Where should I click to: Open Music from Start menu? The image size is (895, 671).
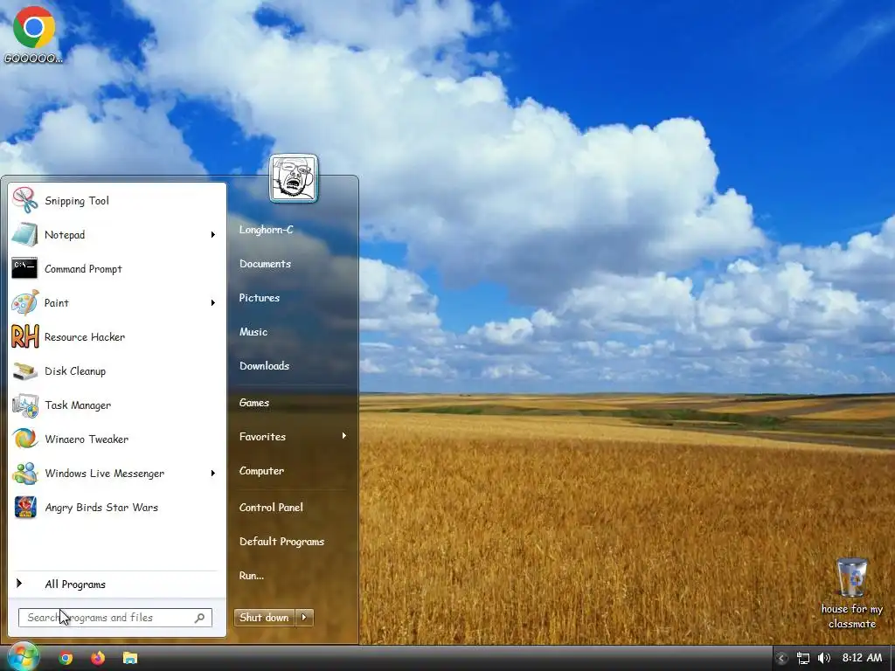[253, 331]
